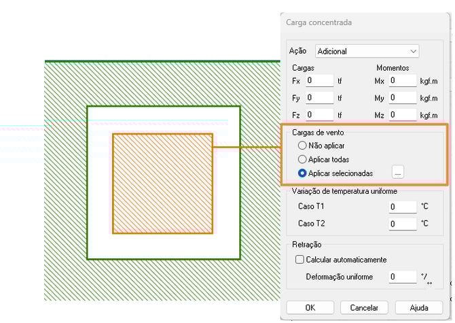455x323 pixels.
Task: Click the My moment input field
Action: [402, 98]
